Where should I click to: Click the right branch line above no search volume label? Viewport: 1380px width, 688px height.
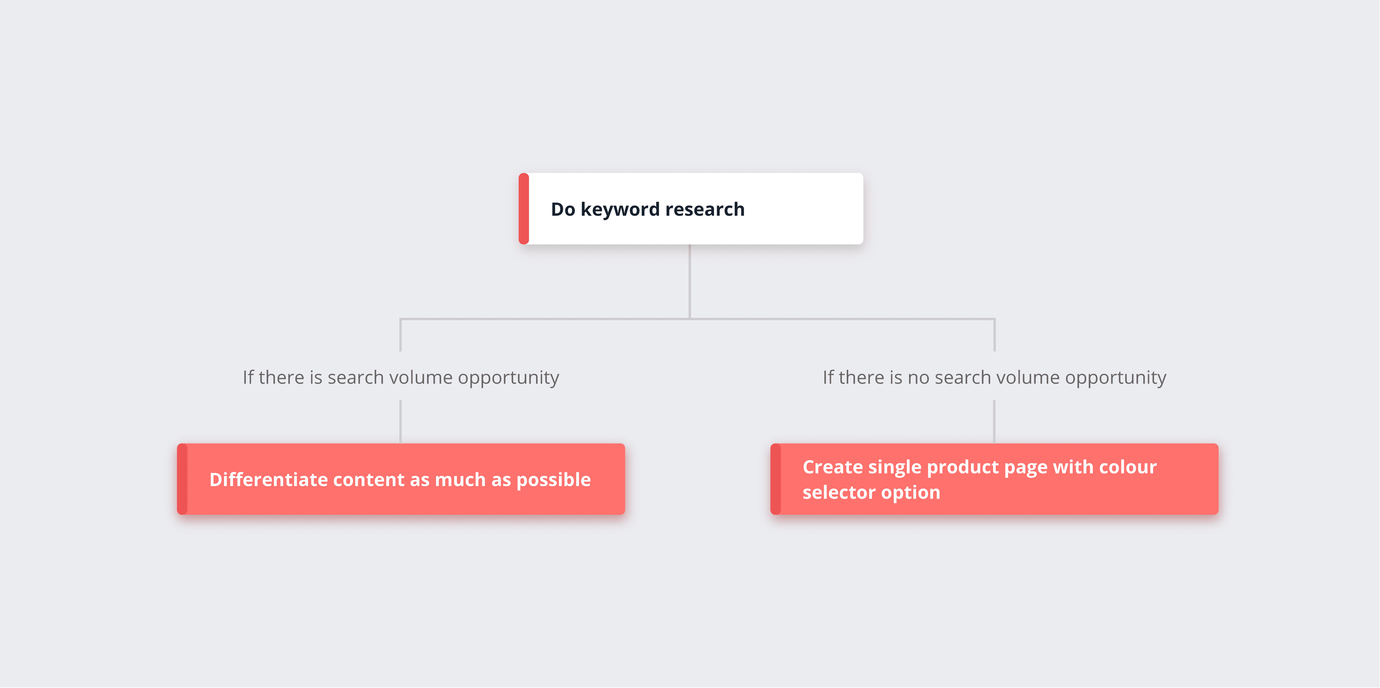[994, 335]
